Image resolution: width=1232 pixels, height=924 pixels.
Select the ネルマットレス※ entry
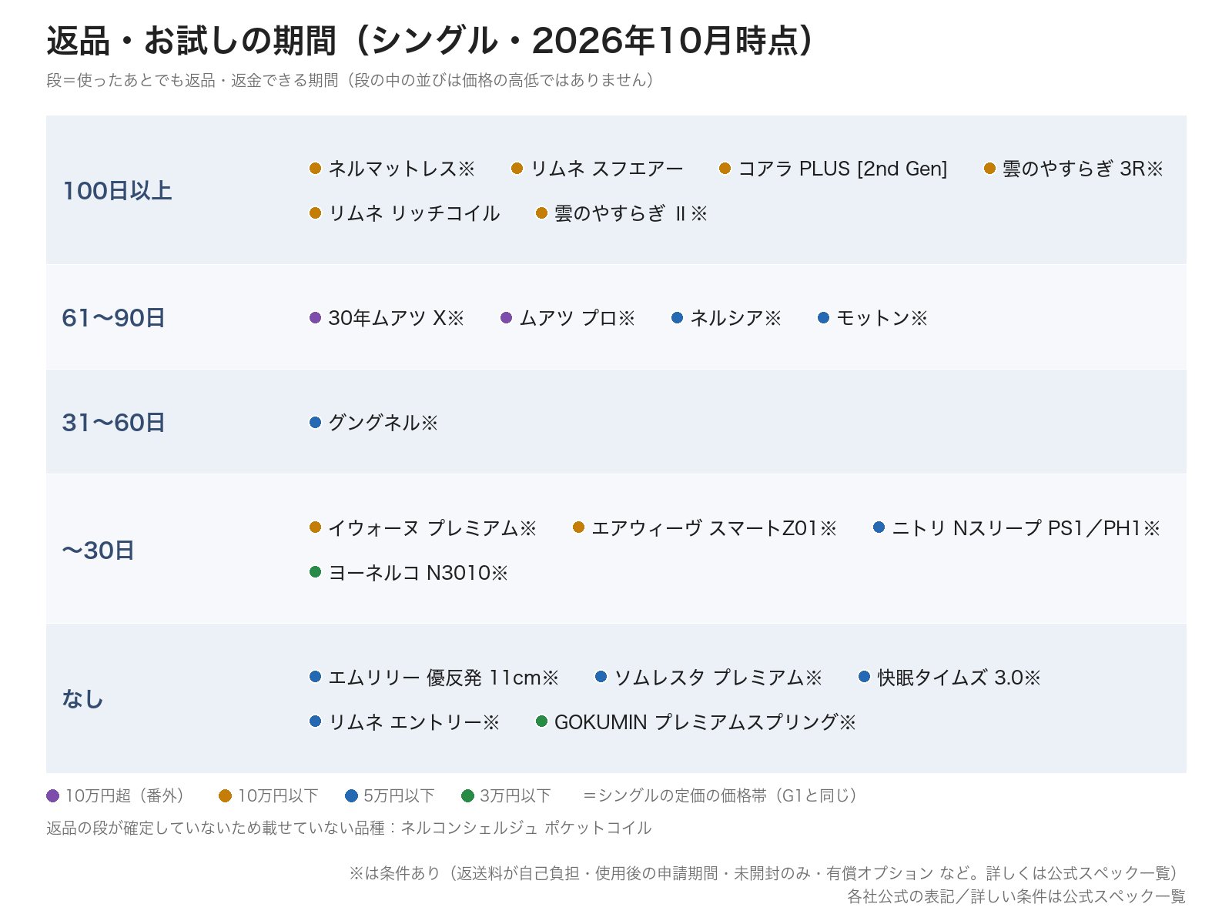pyautogui.click(x=392, y=169)
